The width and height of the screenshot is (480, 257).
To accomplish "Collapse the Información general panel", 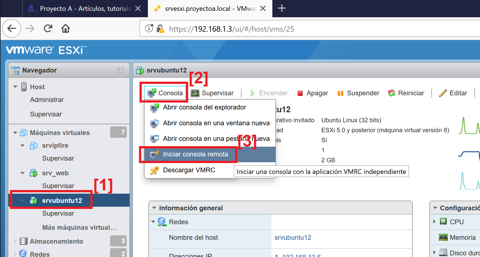I will click(154, 208).
